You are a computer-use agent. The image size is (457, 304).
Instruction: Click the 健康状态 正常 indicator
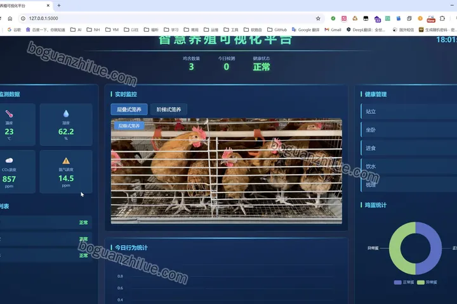click(x=262, y=67)
